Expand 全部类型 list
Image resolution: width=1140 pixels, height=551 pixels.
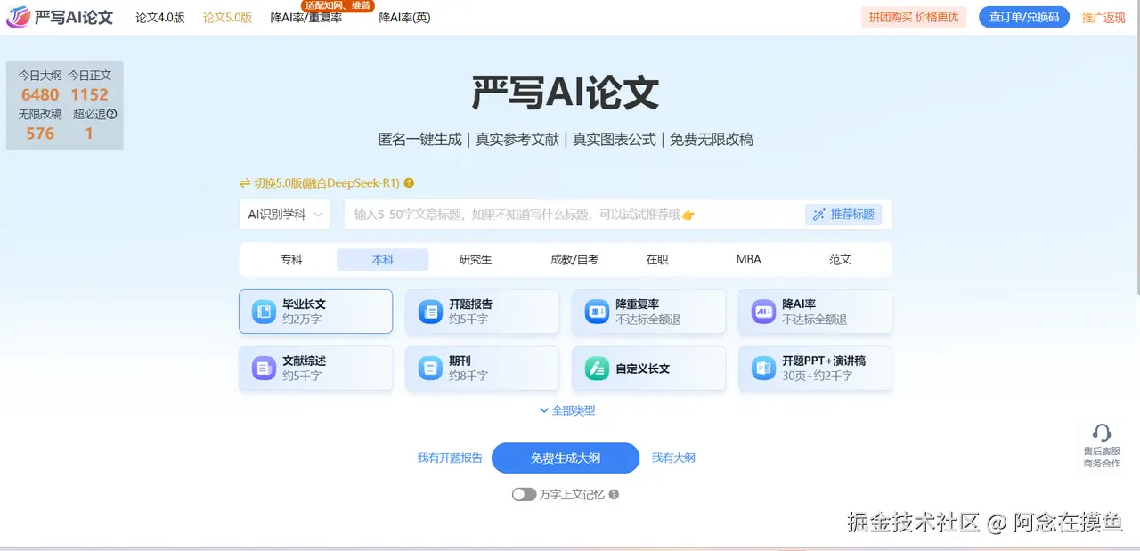567,410
